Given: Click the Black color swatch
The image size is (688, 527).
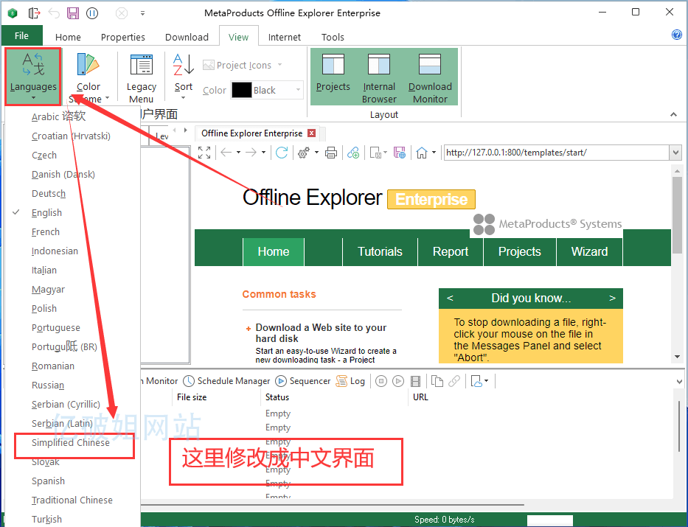Looking at the screenshot, I should [x=242, y=90].
